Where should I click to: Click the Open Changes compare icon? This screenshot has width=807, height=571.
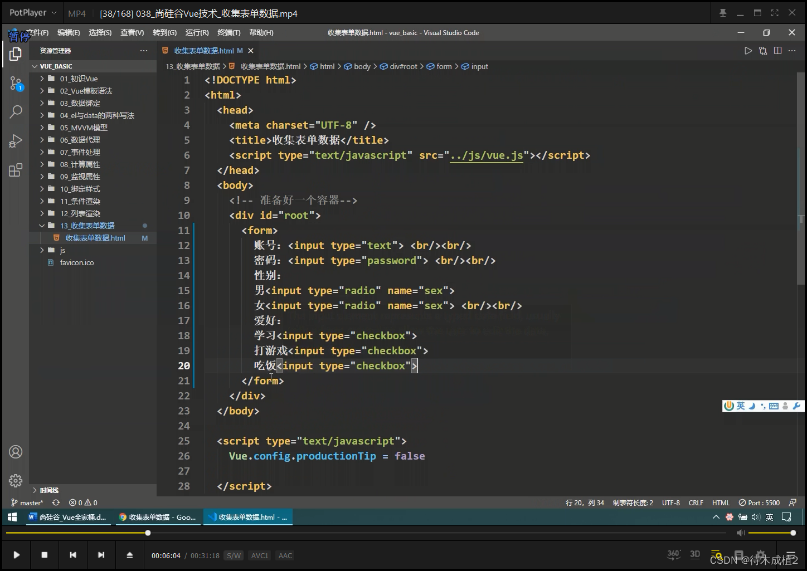763,51
